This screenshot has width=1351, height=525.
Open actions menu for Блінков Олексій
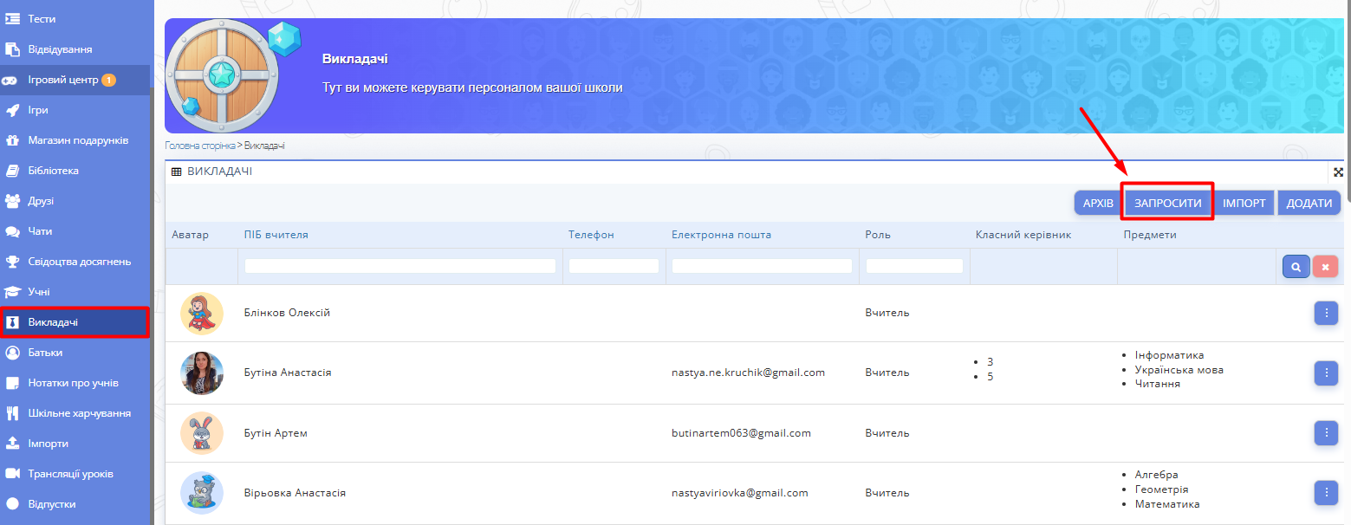click(x=1326, y=313)
